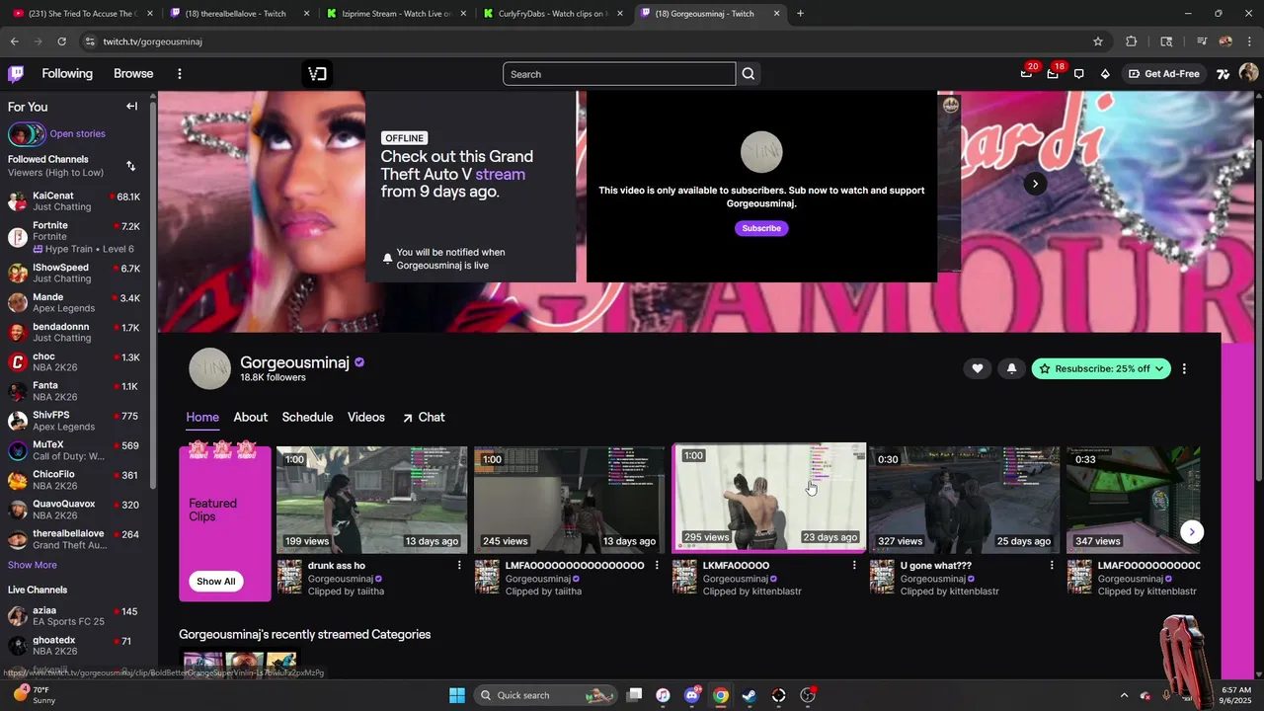Click into the Twitch search field
Viewport: 1264px width, 711px height.
click(x=619, y=74)
